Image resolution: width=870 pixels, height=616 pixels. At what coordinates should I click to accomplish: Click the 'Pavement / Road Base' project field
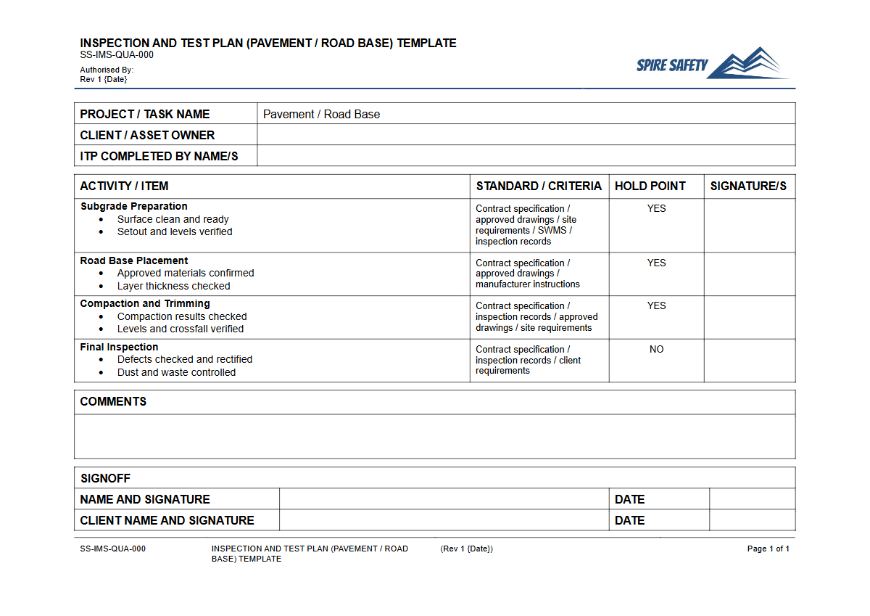526,114
